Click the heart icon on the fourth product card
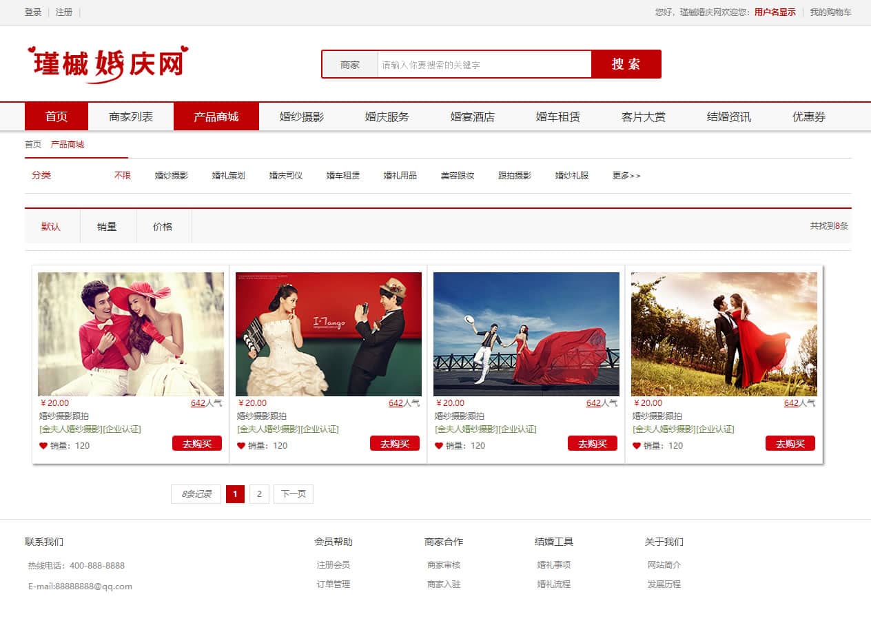The height and width of the screenshot is (632, 871). click(637, 446)
